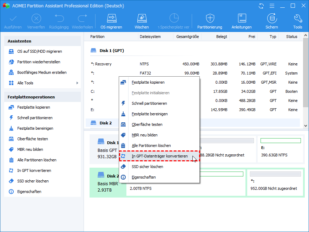This screenshot has height=232, width=309.
Task: Click the Wiederholen redo icon
Action: click(83, 18)
